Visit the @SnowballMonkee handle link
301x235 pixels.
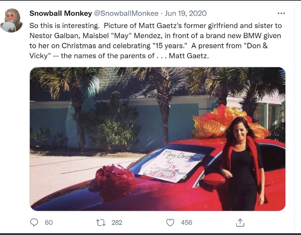click(x=126, y=13)
